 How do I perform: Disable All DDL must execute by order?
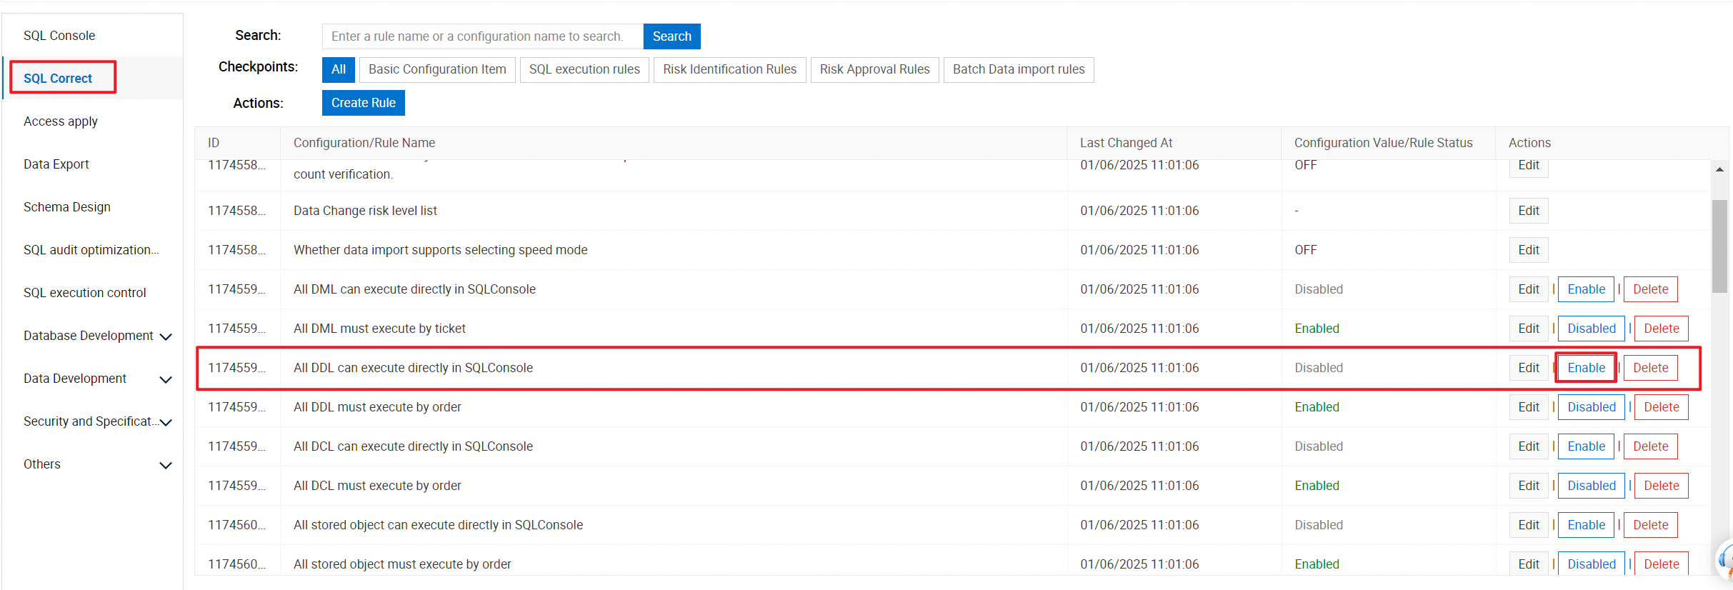click(x=1592, y=407)
